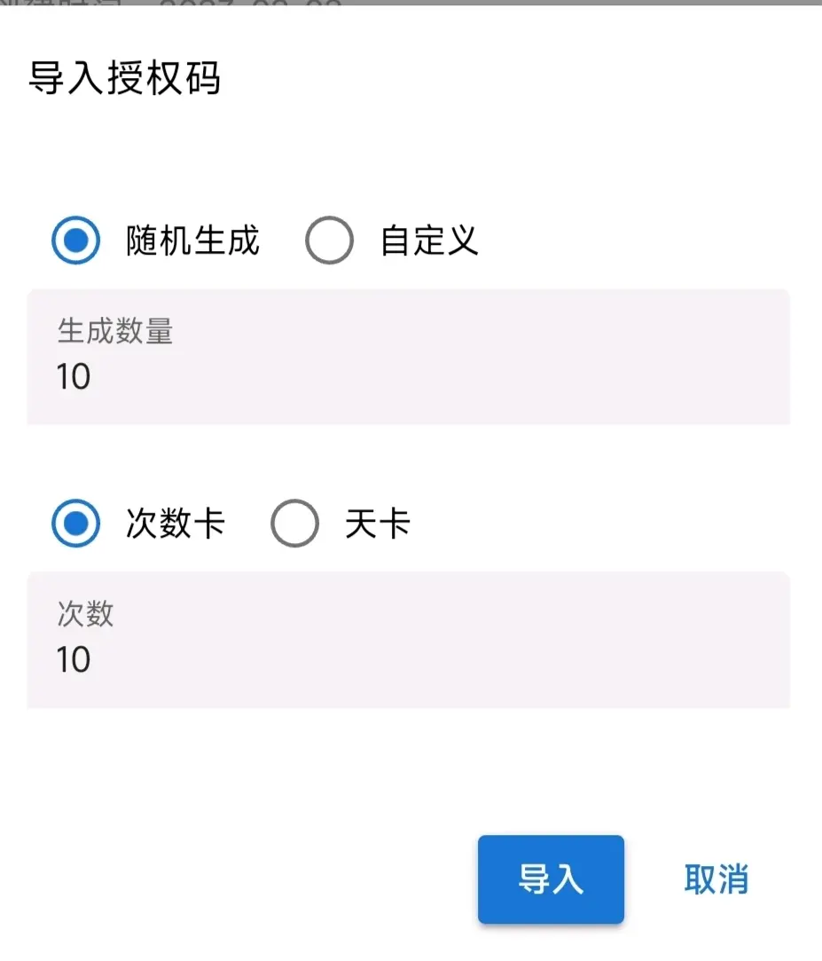The width and height of the screenshot is (822, 961).
Task: Tap the dimmed background strip above dialog
Action: tap(411, 3)
